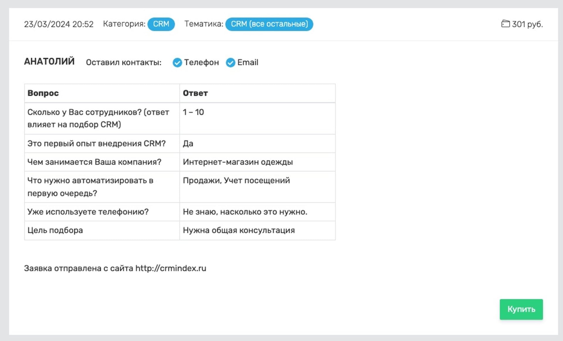563x341 pixels.
Task: Click the 301 руб. price label
Action: pos(527,24)
